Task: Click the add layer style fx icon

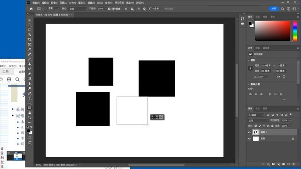Action: (269, 164)
